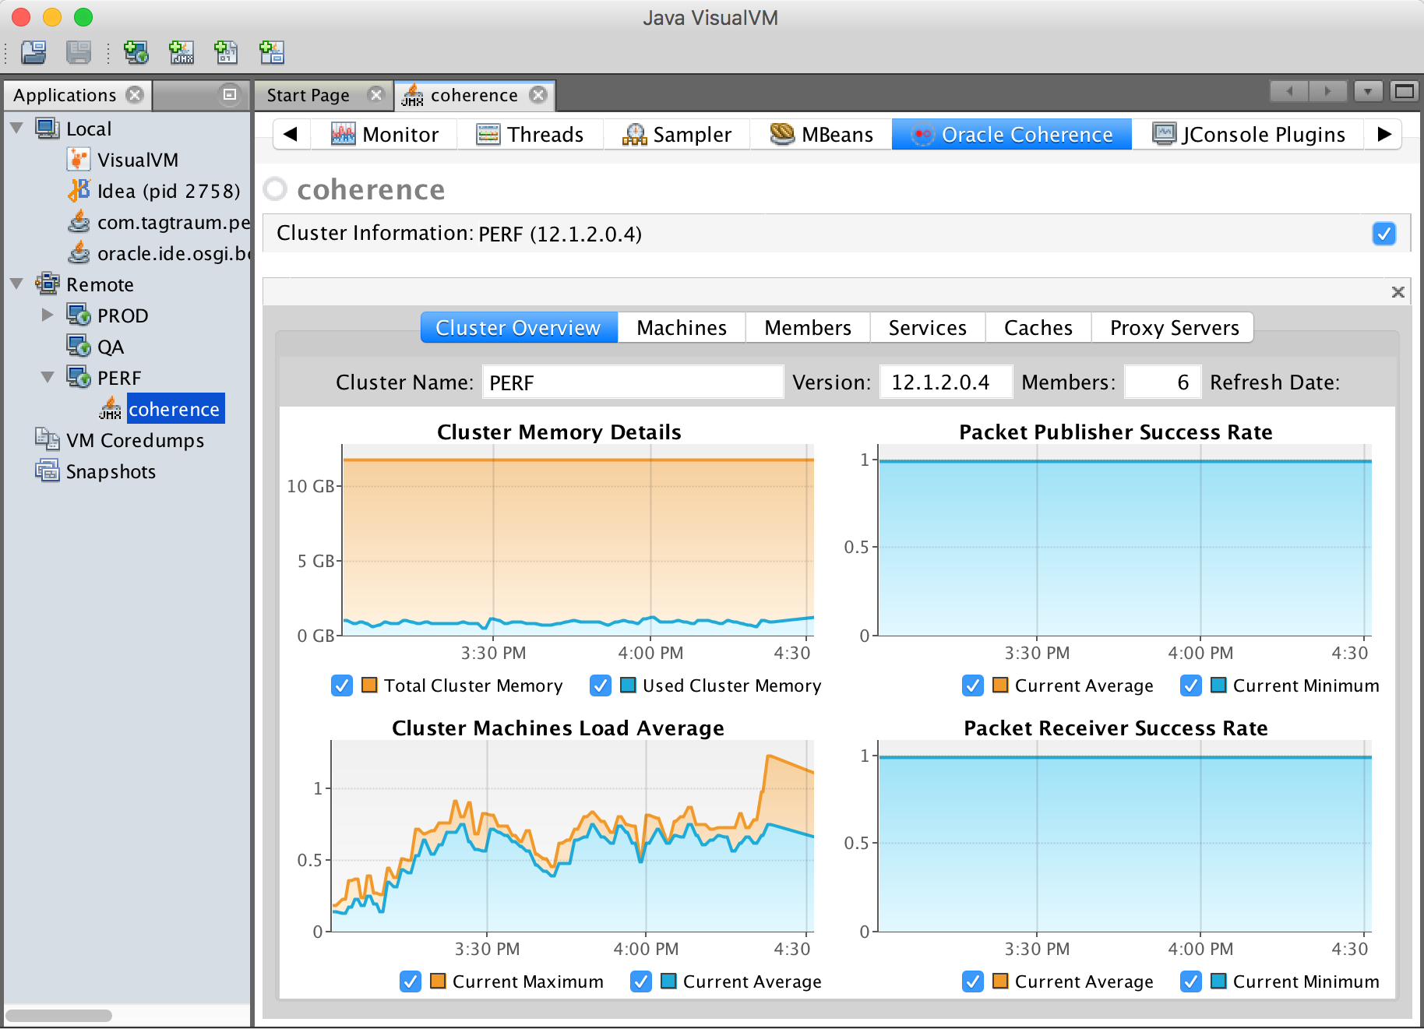Image resolution: width=1424 pixels, height=1029 pixels.
Task: Close the coherence editor tab
Action: click(538, 95)
